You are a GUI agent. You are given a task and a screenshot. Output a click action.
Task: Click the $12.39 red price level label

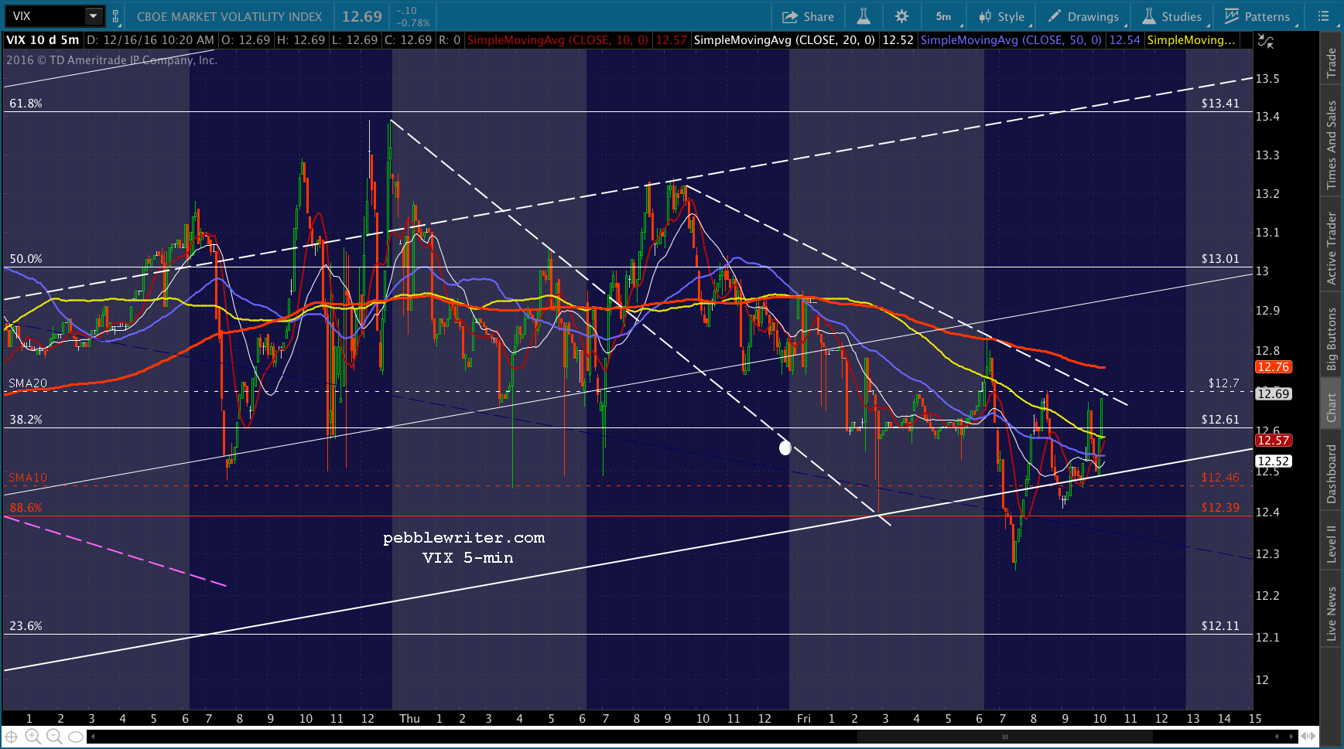(x=1220, y=508)
